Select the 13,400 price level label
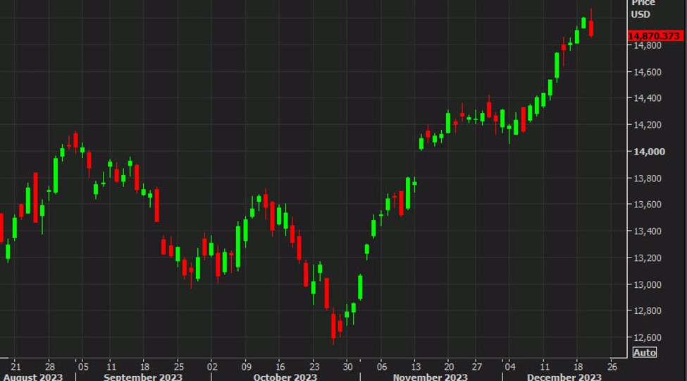Screen dimensions: 687x381 [649, 231]
